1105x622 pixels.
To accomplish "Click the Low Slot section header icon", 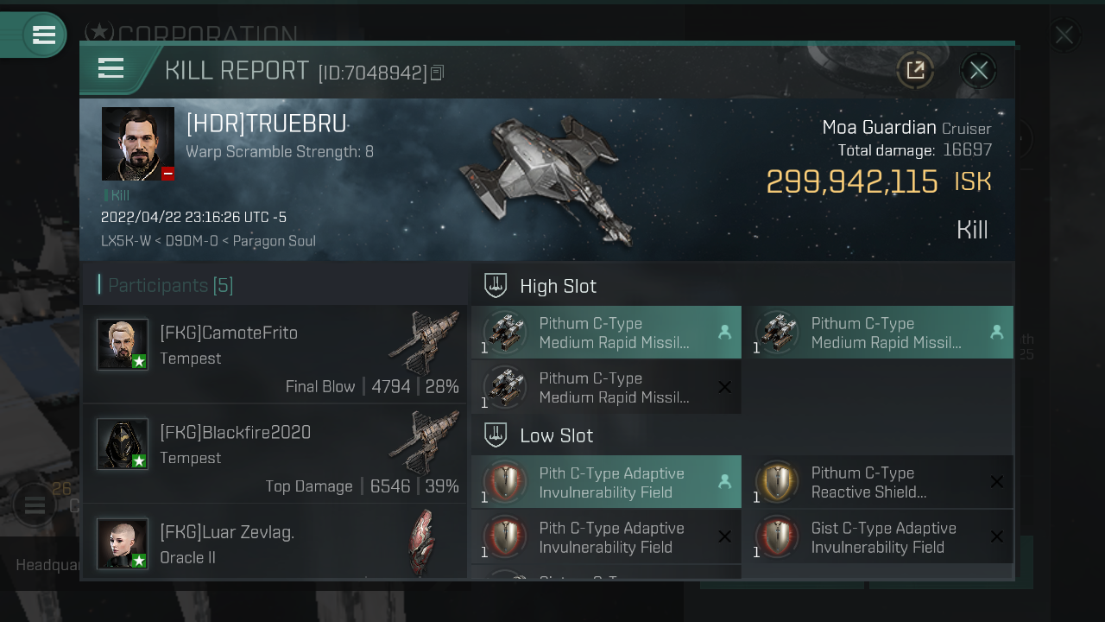I will pyautogui.click(x=496, y=435).
